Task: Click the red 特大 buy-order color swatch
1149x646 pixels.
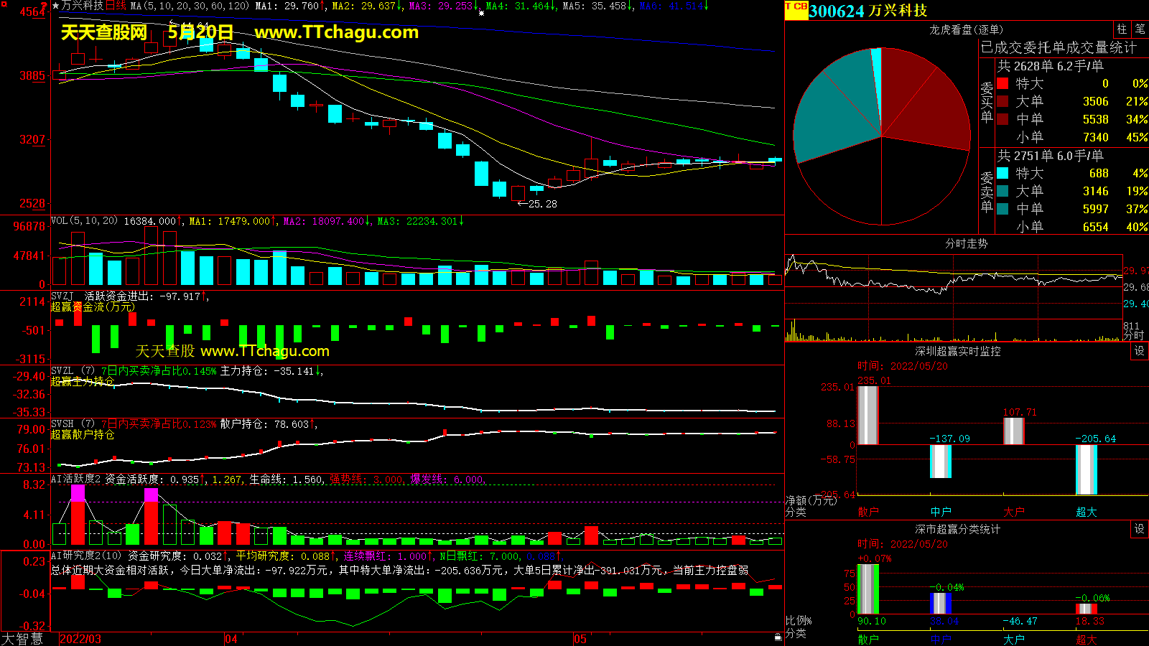Action: click(1003, 83)
